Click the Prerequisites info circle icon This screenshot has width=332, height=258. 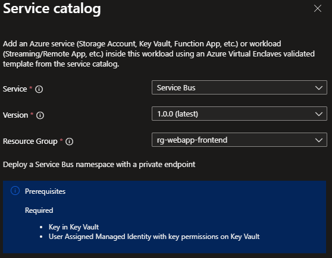click(15, 191)
